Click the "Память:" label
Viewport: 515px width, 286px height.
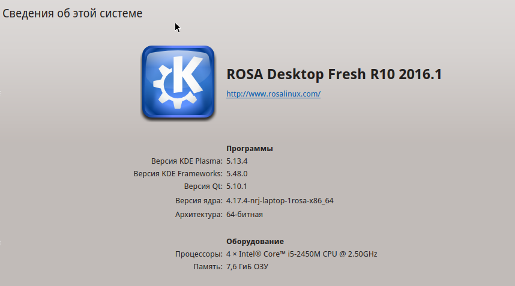tap(208, 267)
